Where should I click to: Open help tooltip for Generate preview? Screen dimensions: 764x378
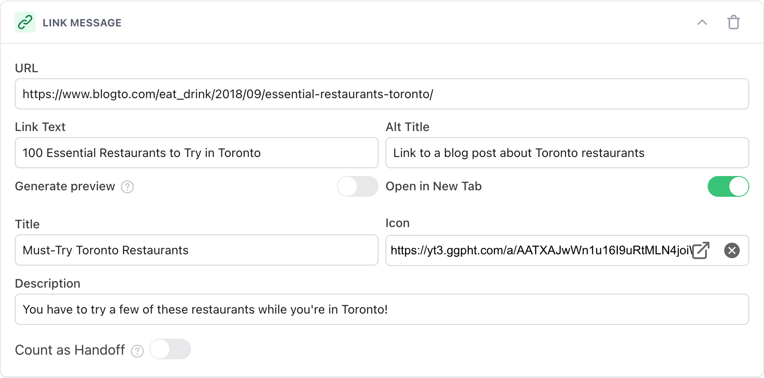point(127,187)
